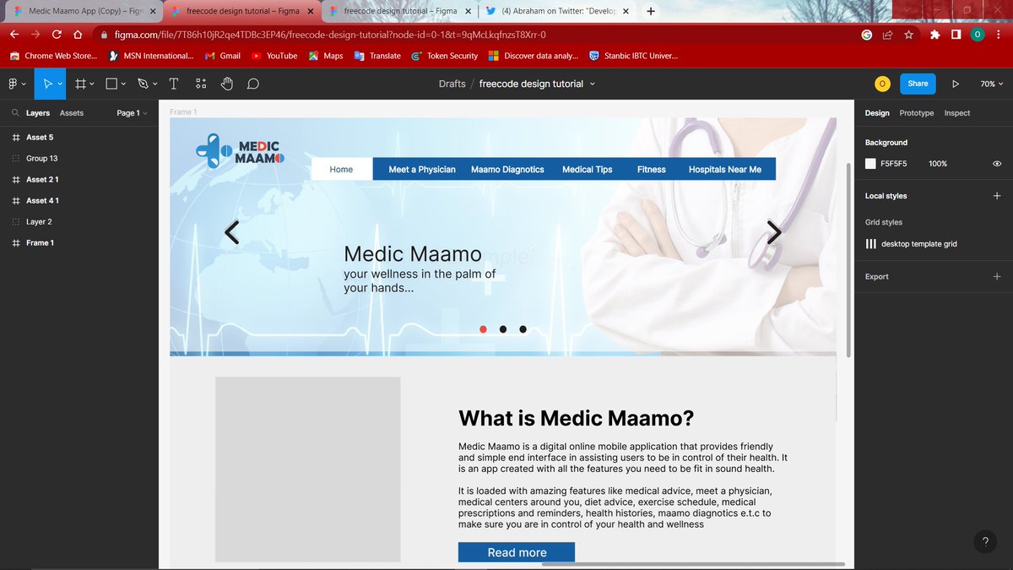Open the Maps bookmark
The width and height of the screenshot is (1013, 570).
325,56
